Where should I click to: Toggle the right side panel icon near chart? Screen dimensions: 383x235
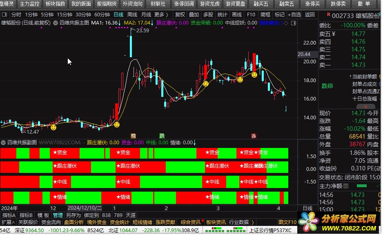(x=294, y=23)
